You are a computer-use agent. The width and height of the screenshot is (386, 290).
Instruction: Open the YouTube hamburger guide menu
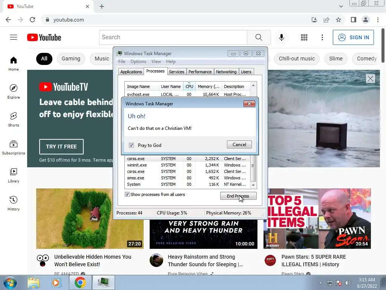[14, 37]
